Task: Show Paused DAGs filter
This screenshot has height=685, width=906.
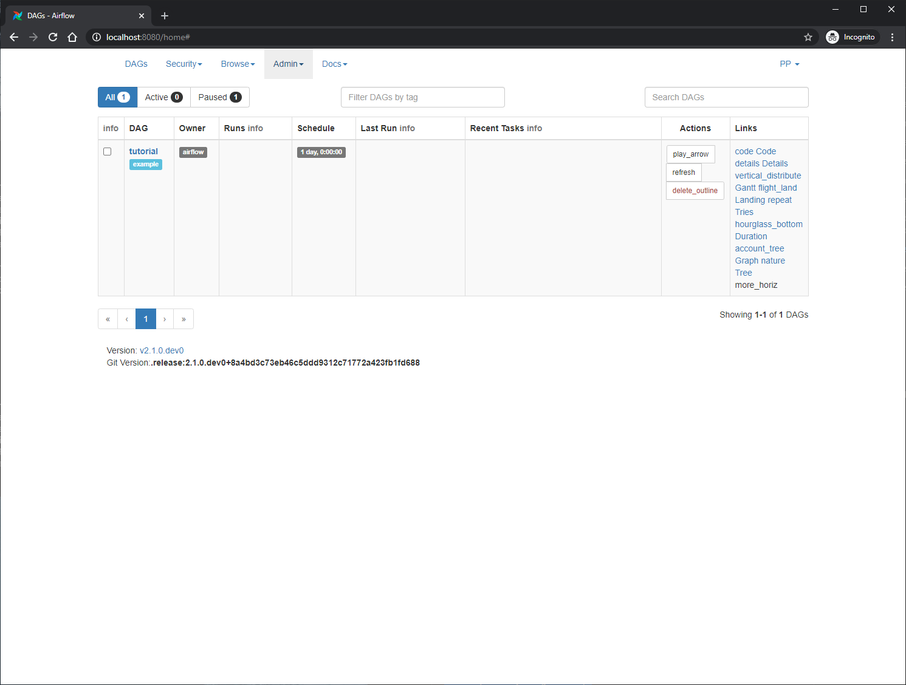Action: tap(220, 97)
